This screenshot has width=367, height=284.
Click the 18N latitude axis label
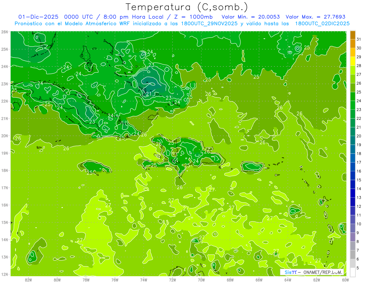coord(4,170)
